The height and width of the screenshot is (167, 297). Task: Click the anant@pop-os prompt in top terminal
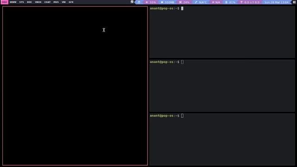point(164,8)
